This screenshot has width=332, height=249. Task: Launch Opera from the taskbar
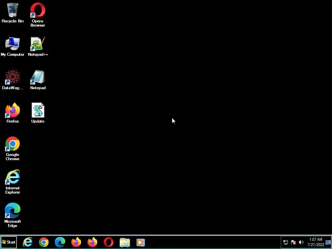pyautogui.click(x=109, y=242)
